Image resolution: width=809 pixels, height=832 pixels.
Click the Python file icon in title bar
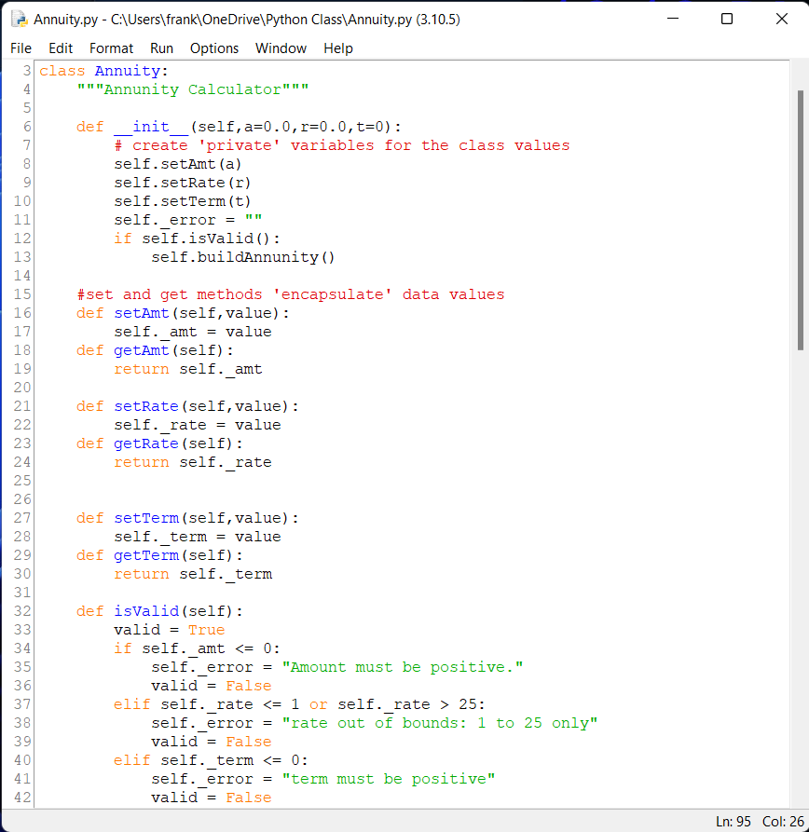pos(20,20)
